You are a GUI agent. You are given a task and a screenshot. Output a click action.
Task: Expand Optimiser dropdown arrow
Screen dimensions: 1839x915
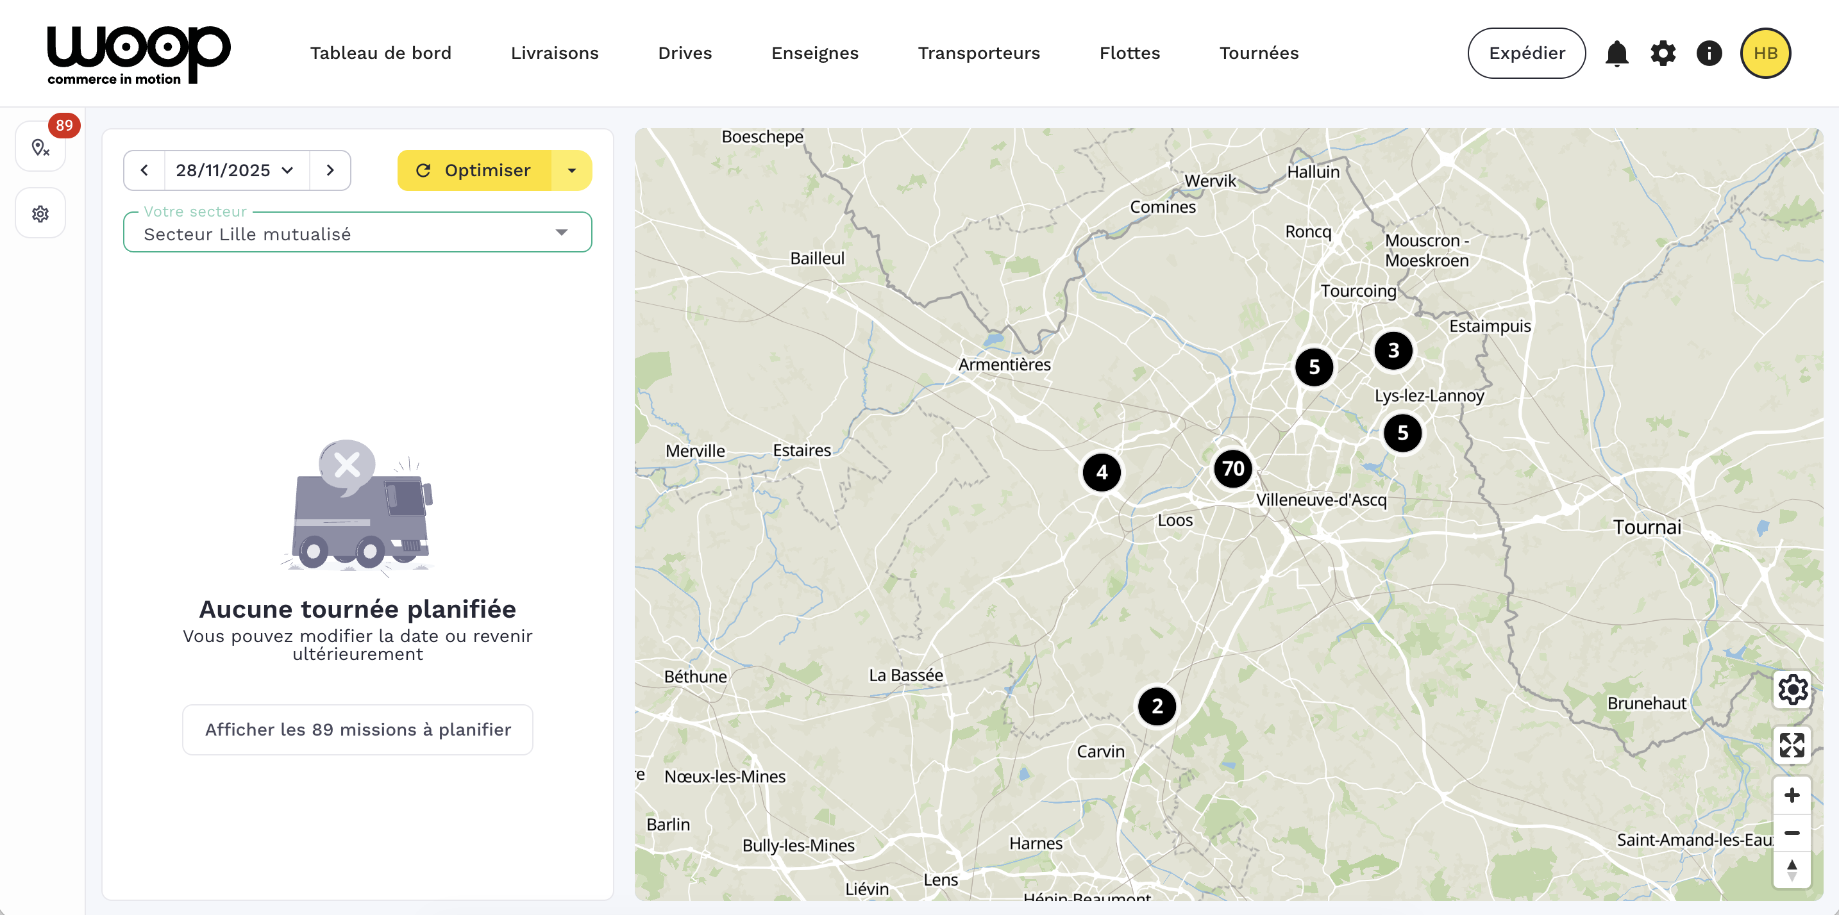point(572,170)
